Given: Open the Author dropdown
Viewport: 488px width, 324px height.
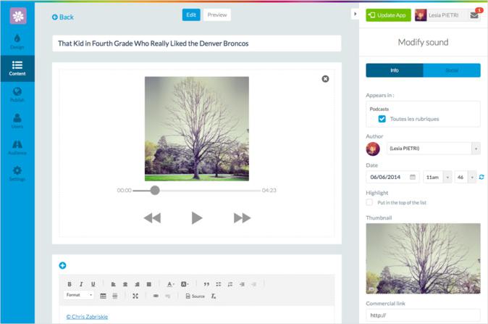Looking at the screenshot, I should pos(475,149).
